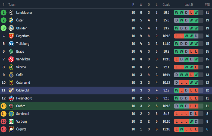212x136 pixels.
Task: Click the red position 16 badge
Action: coord(4,129)
